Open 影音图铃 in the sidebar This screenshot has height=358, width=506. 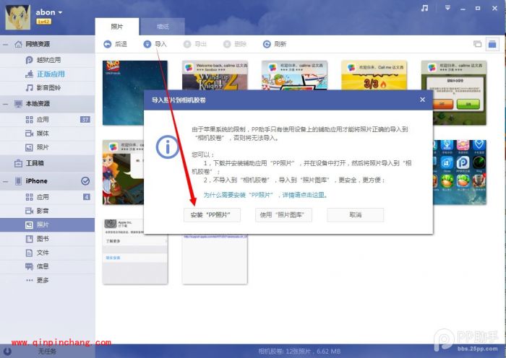point(47,87)
